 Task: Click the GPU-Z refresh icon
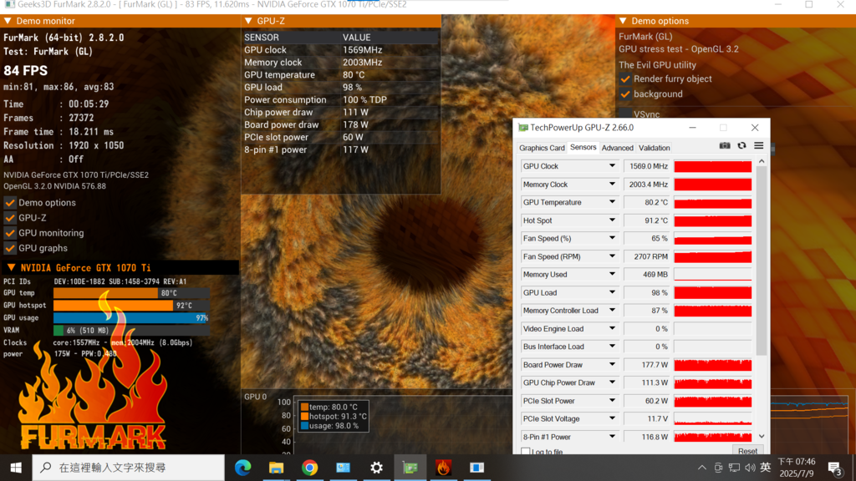pyautogui.click(x=741, y=145)
